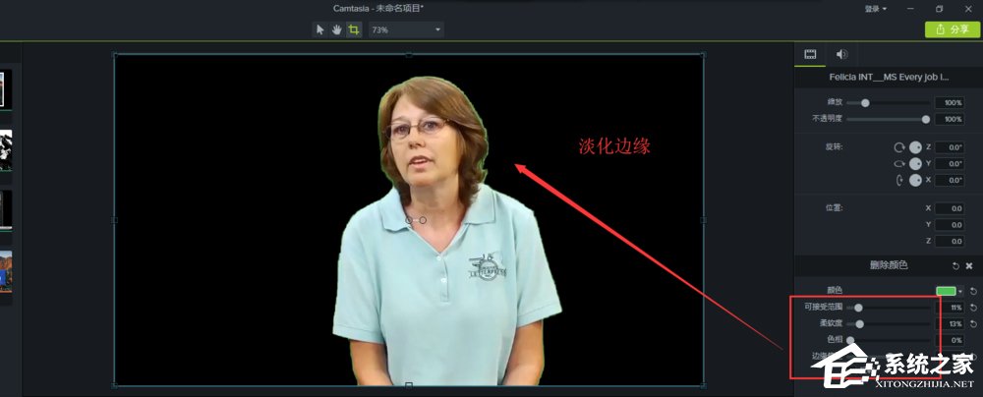Activate the crop tool
Screen dimensions: 983x397
click(x=354, y=29)
